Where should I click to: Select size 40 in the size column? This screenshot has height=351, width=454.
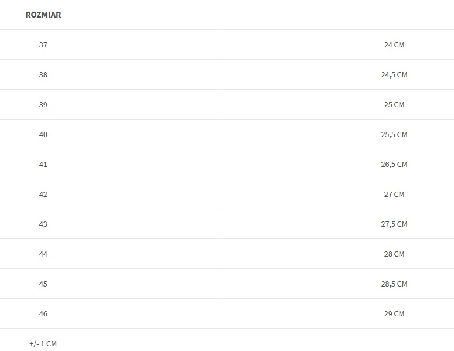click(x=43, y=134)
